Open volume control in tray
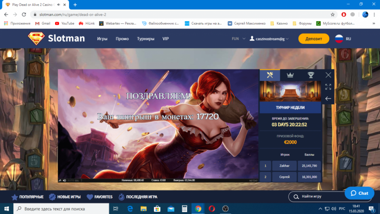The image size is (380, 214). [x=334, y=209]
